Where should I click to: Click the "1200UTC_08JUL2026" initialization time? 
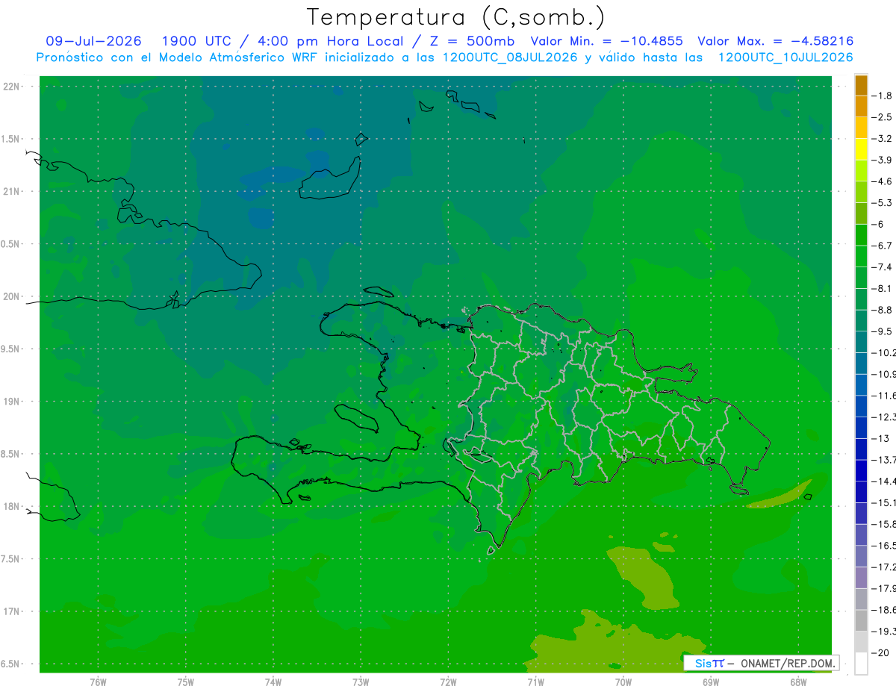510,57
